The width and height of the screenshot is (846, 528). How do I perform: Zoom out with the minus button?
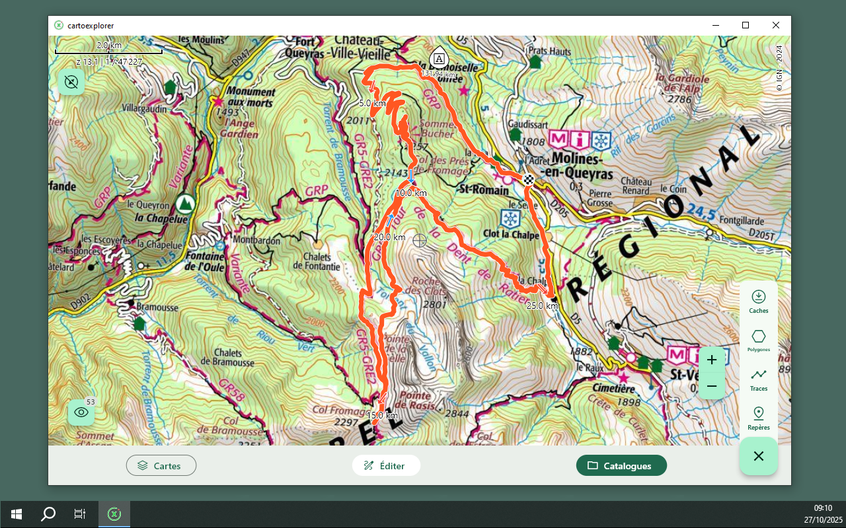712,385
